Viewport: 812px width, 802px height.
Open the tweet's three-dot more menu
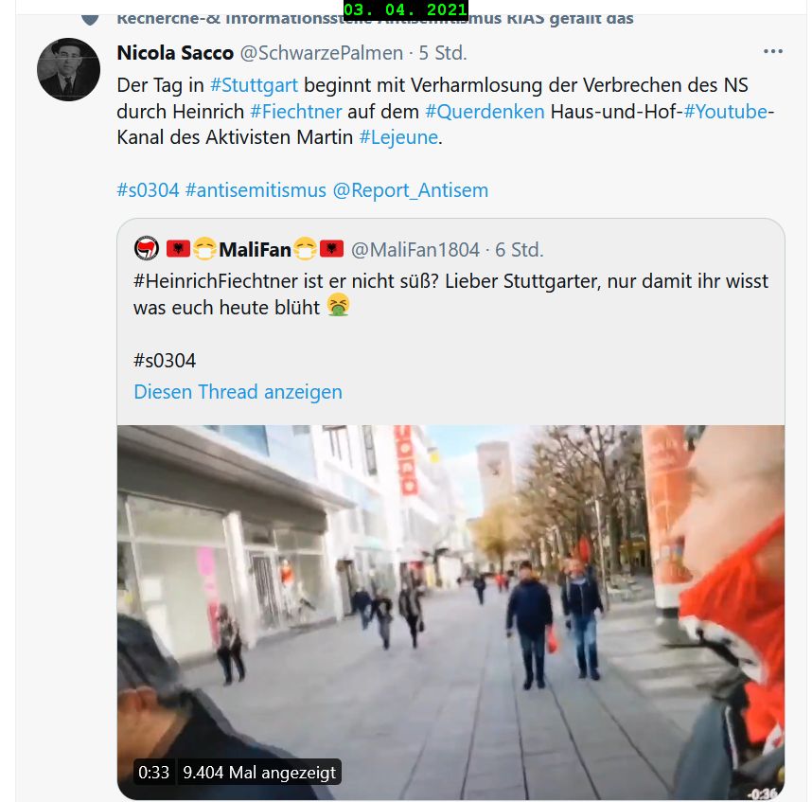(772, 51)
